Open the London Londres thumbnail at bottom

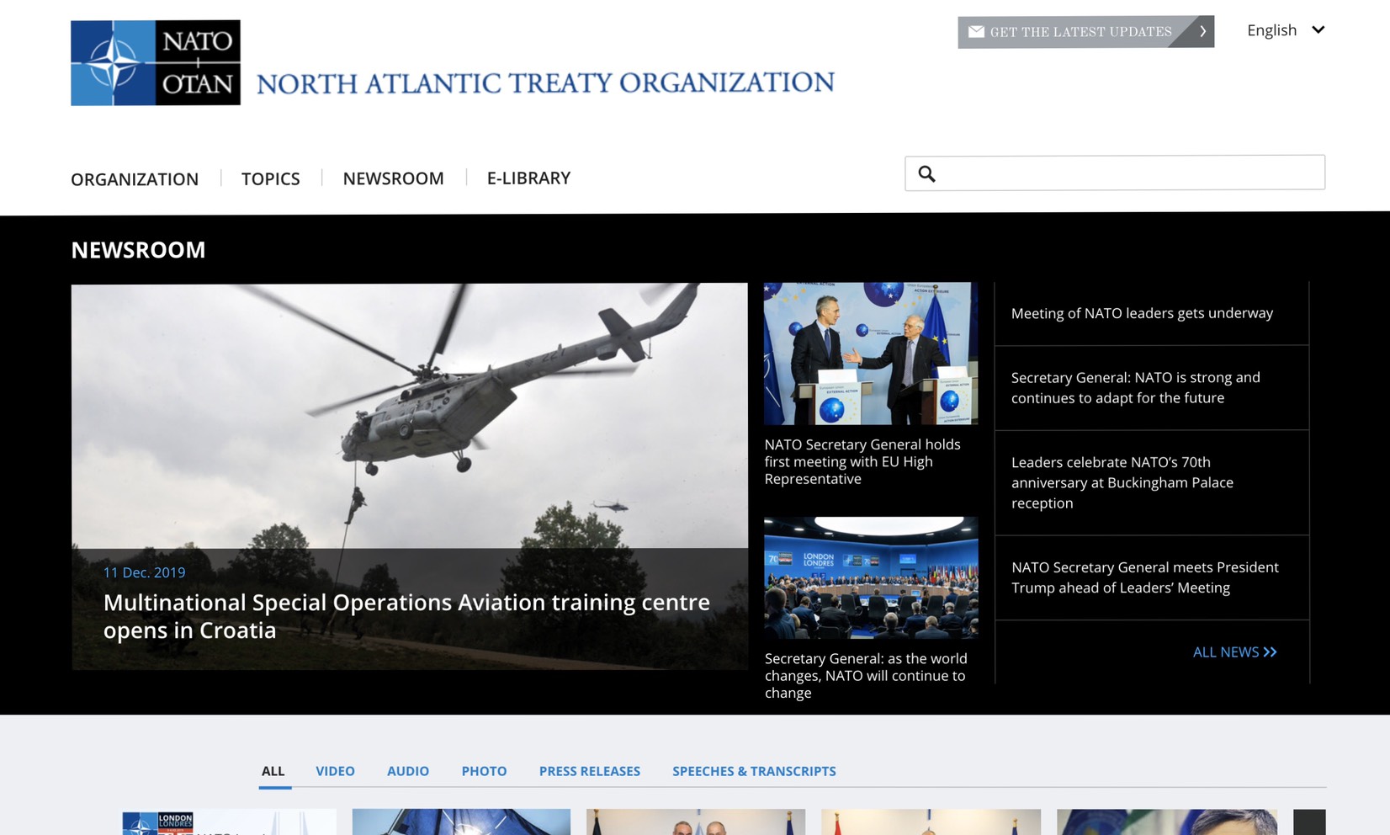(229, 822)
